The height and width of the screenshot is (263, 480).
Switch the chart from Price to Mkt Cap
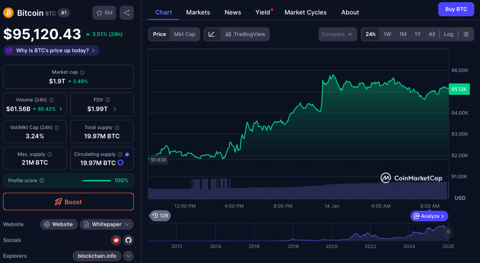pyautogui.click(x=185, y=34)
